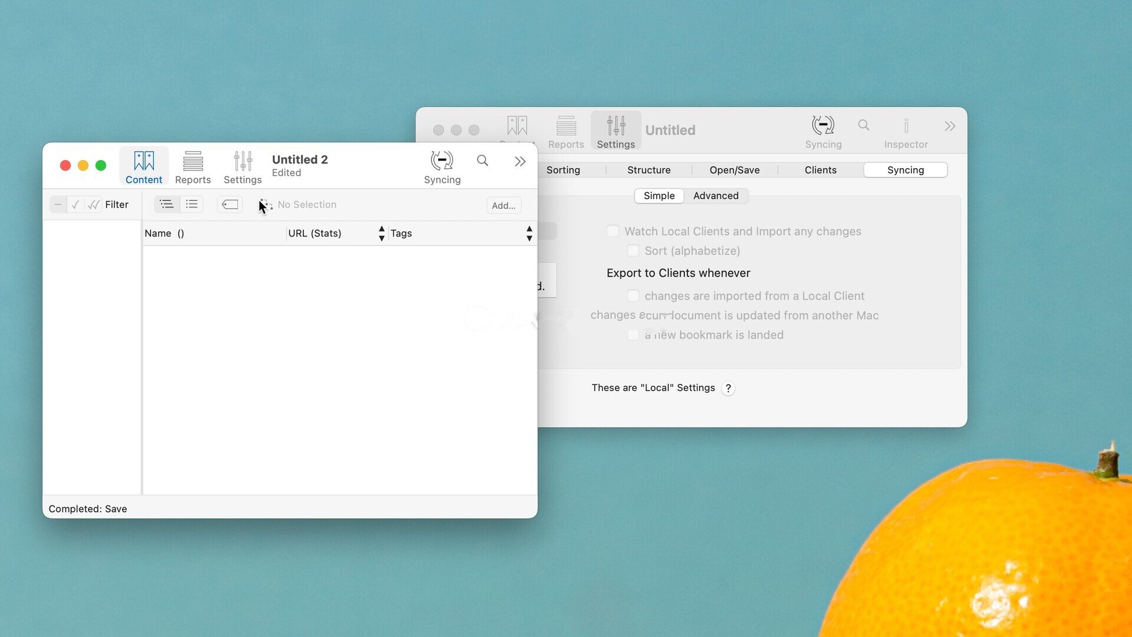Expand the overflow chevrons in Untitled window toolbar
This screenshot has width=1132, height=637.
pos(949,126)
